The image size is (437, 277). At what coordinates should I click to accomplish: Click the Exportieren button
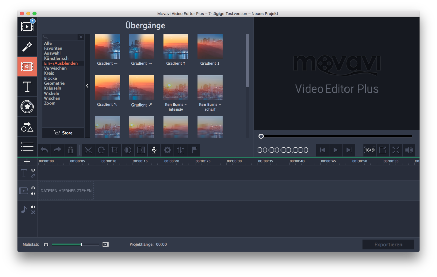click(388, 245)
